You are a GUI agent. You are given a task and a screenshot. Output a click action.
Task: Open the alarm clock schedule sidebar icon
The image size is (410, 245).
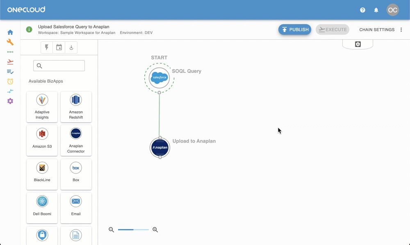click(x=10, y=81)
